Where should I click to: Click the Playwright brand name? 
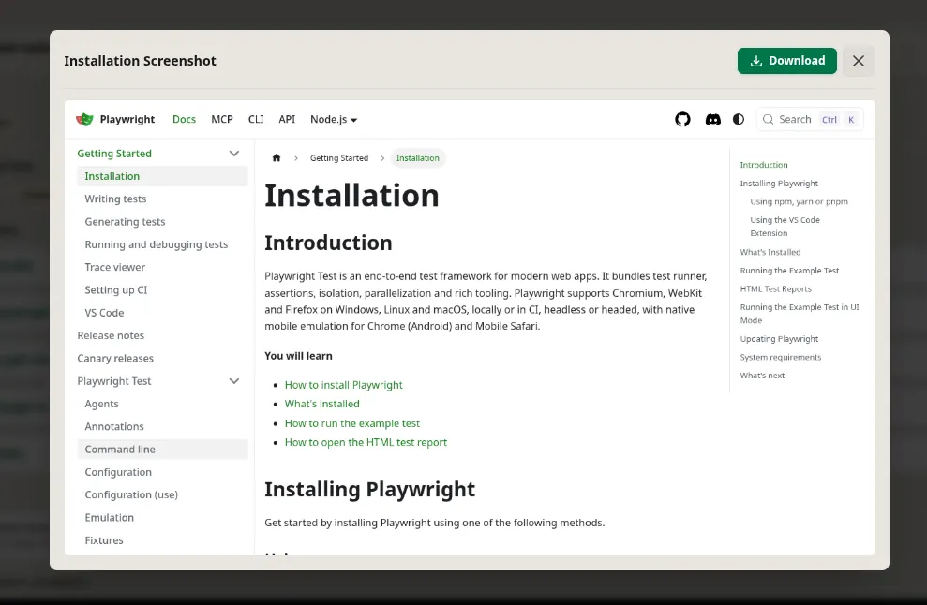(x=127, y=119)
